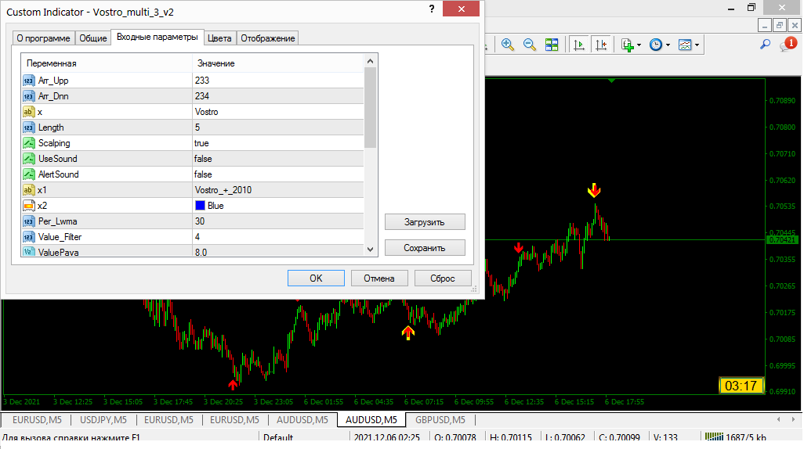Switch to the Общие tab
The height and width of the screenshot is (449, 804).
(92, 38)
